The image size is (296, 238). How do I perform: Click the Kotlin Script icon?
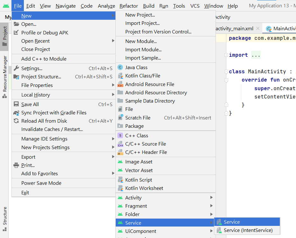click(120, 180)
